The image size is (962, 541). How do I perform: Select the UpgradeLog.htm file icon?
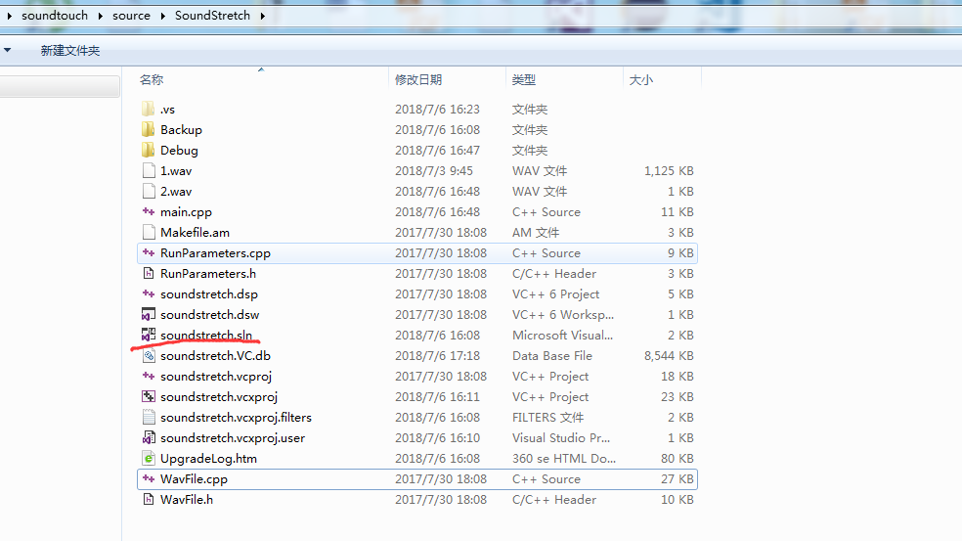(149, 459)
